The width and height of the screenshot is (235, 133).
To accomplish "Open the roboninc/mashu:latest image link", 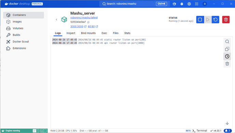I will pos(84,17).
